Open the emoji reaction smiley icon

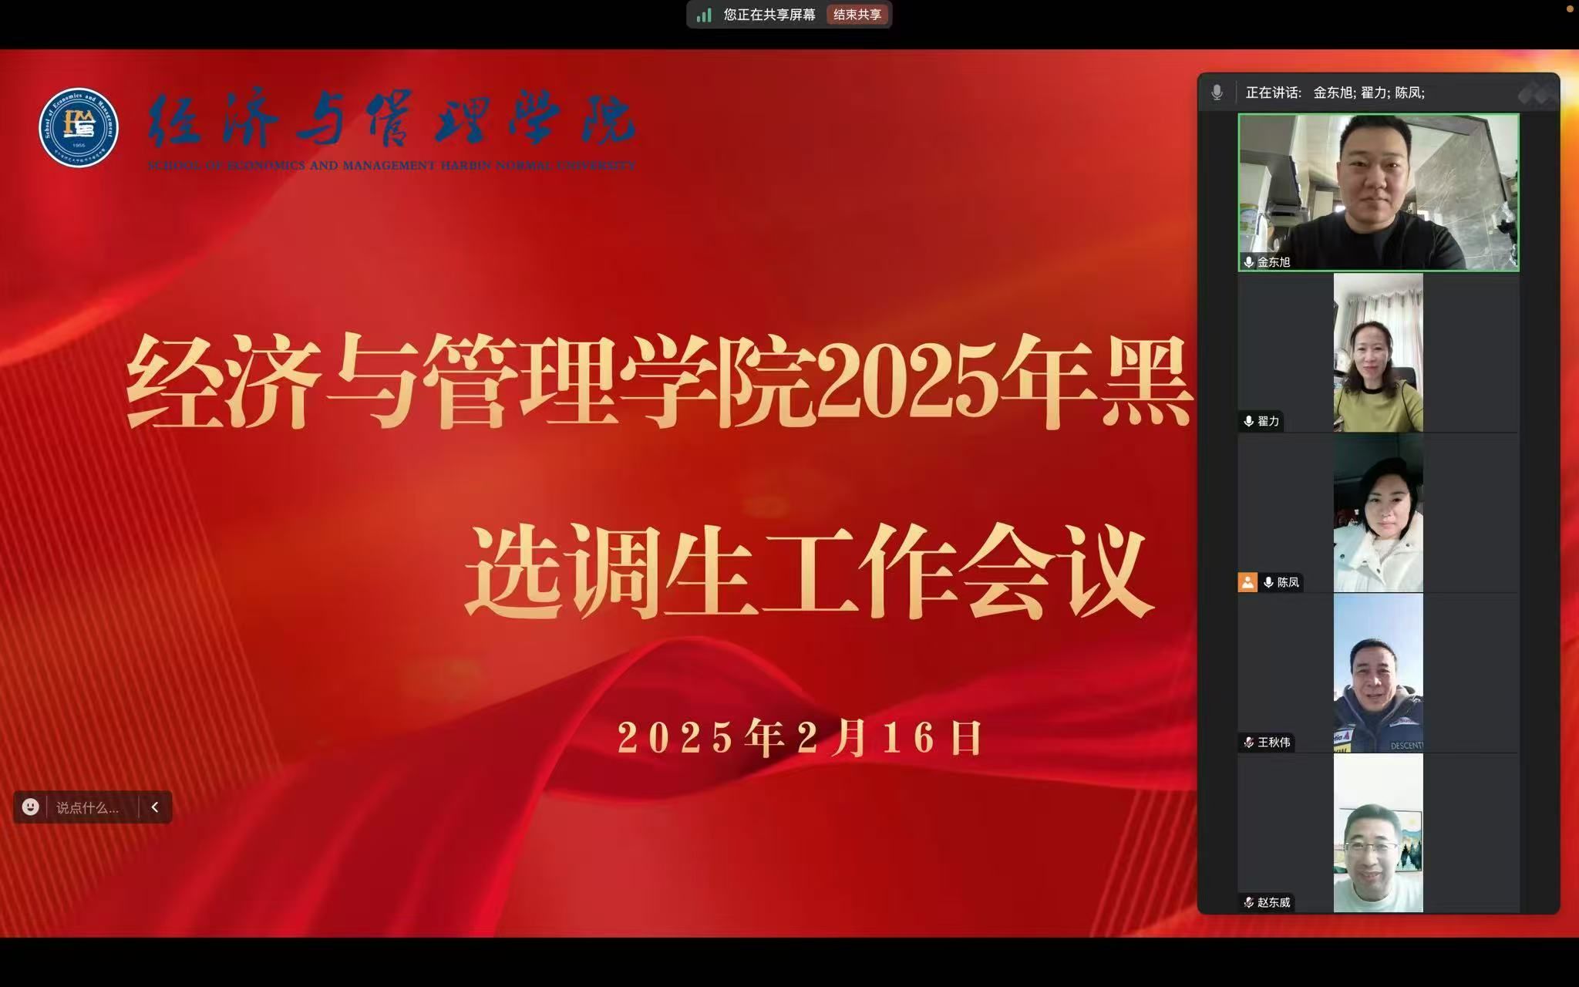tap(30, 807)
